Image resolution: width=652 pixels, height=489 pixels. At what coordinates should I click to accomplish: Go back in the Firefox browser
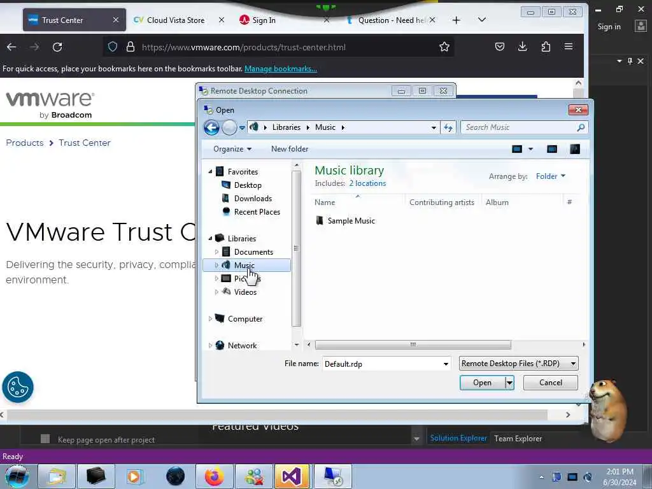coord(11,47)
